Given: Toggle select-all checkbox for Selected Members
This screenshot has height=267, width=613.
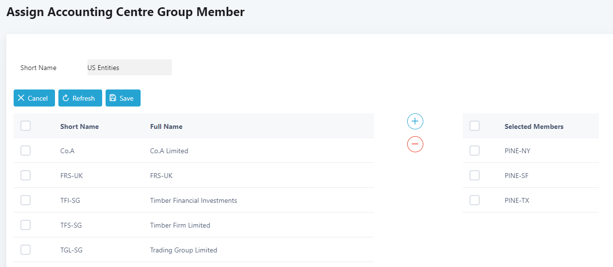Looking at the screenshot, I should 474,126.
